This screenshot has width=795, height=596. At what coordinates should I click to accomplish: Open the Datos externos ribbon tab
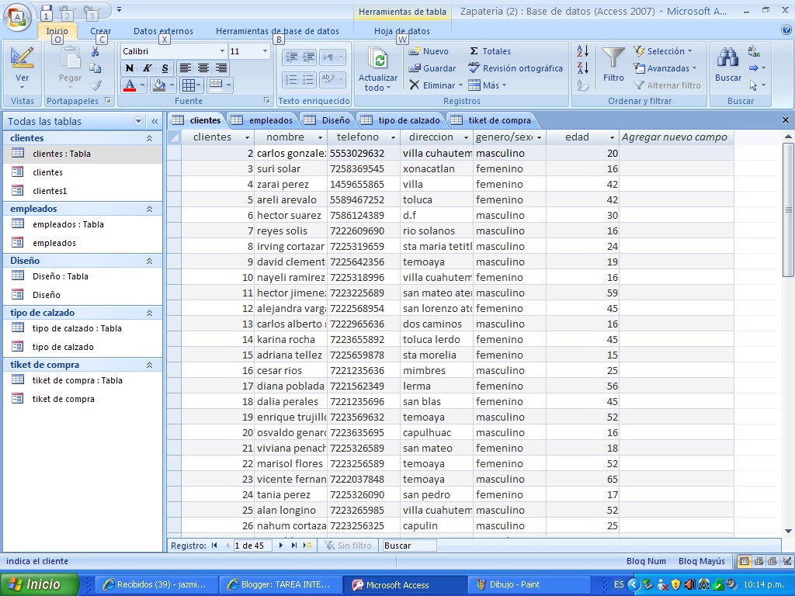[x=163, y=31]
